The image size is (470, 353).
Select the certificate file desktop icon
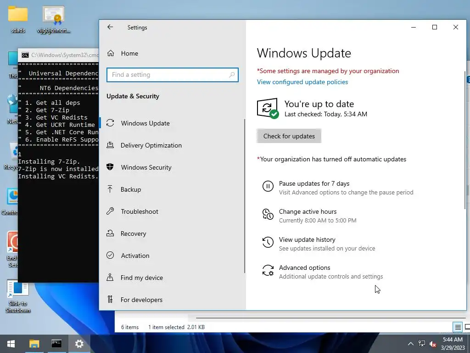[x=54, y=19]
